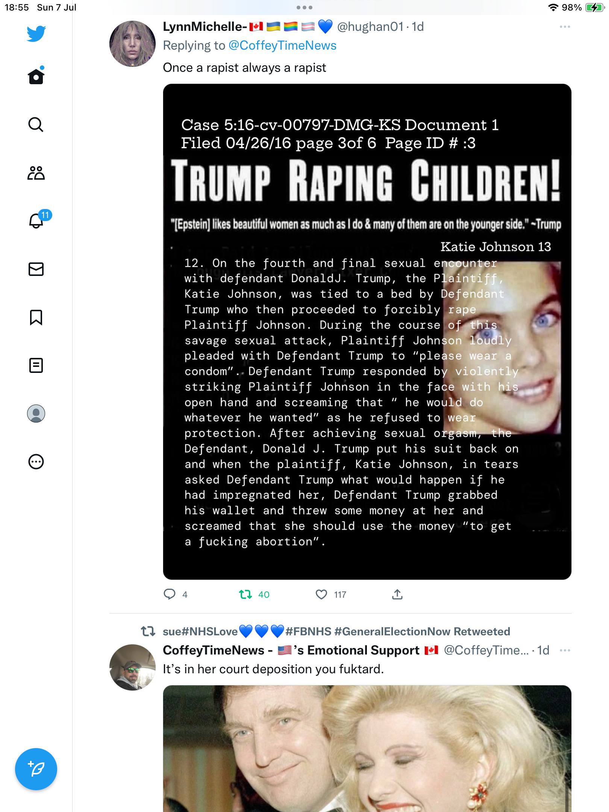Open LynnMichelle's profile picture
The height and width of the screenshot is (812, 609).
[132, 44]
